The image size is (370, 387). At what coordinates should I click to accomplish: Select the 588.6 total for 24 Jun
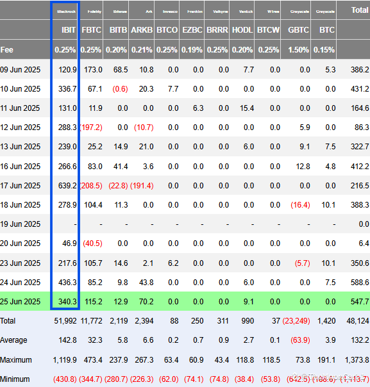pos(360,283)
